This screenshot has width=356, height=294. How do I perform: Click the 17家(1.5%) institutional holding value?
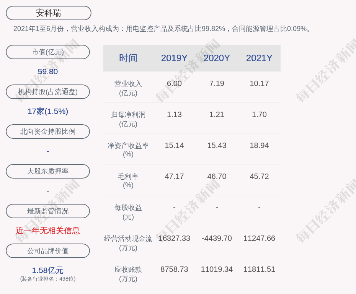[48, 111]
